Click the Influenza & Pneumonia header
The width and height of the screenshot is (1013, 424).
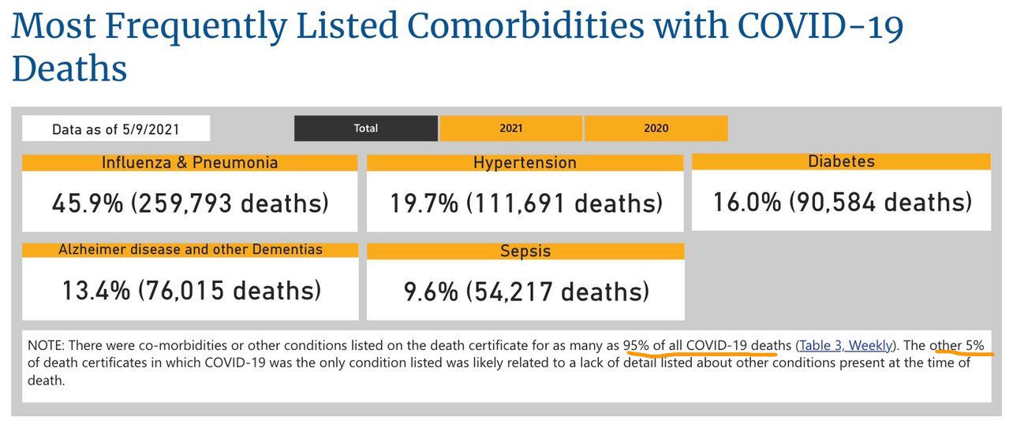[x=189, y=163]
